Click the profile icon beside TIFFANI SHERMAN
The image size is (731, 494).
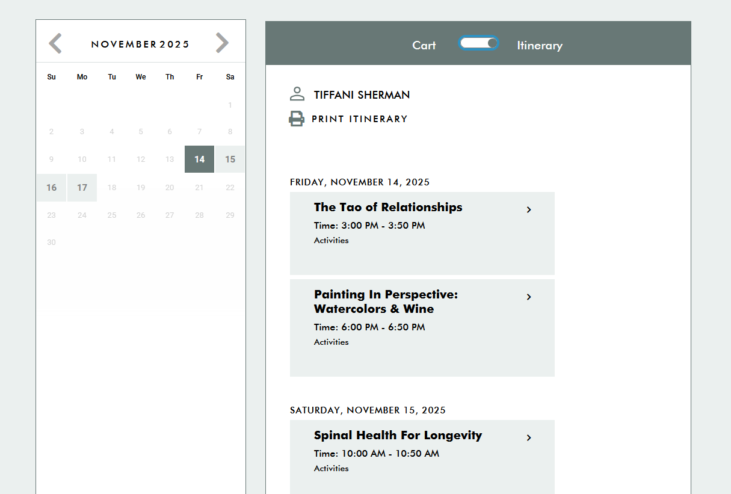coord(297,93)
